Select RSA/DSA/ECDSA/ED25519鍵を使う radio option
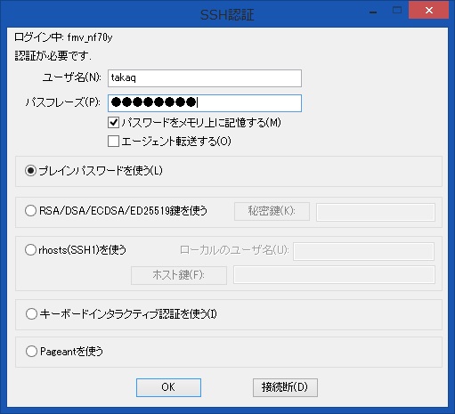 30,211
